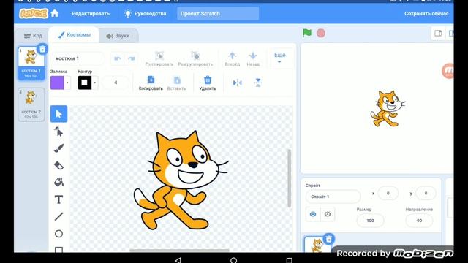Switch to the Костюмы tab
Image resolution: width=468 pixels, height=263 pixels.
pos(74,35)
